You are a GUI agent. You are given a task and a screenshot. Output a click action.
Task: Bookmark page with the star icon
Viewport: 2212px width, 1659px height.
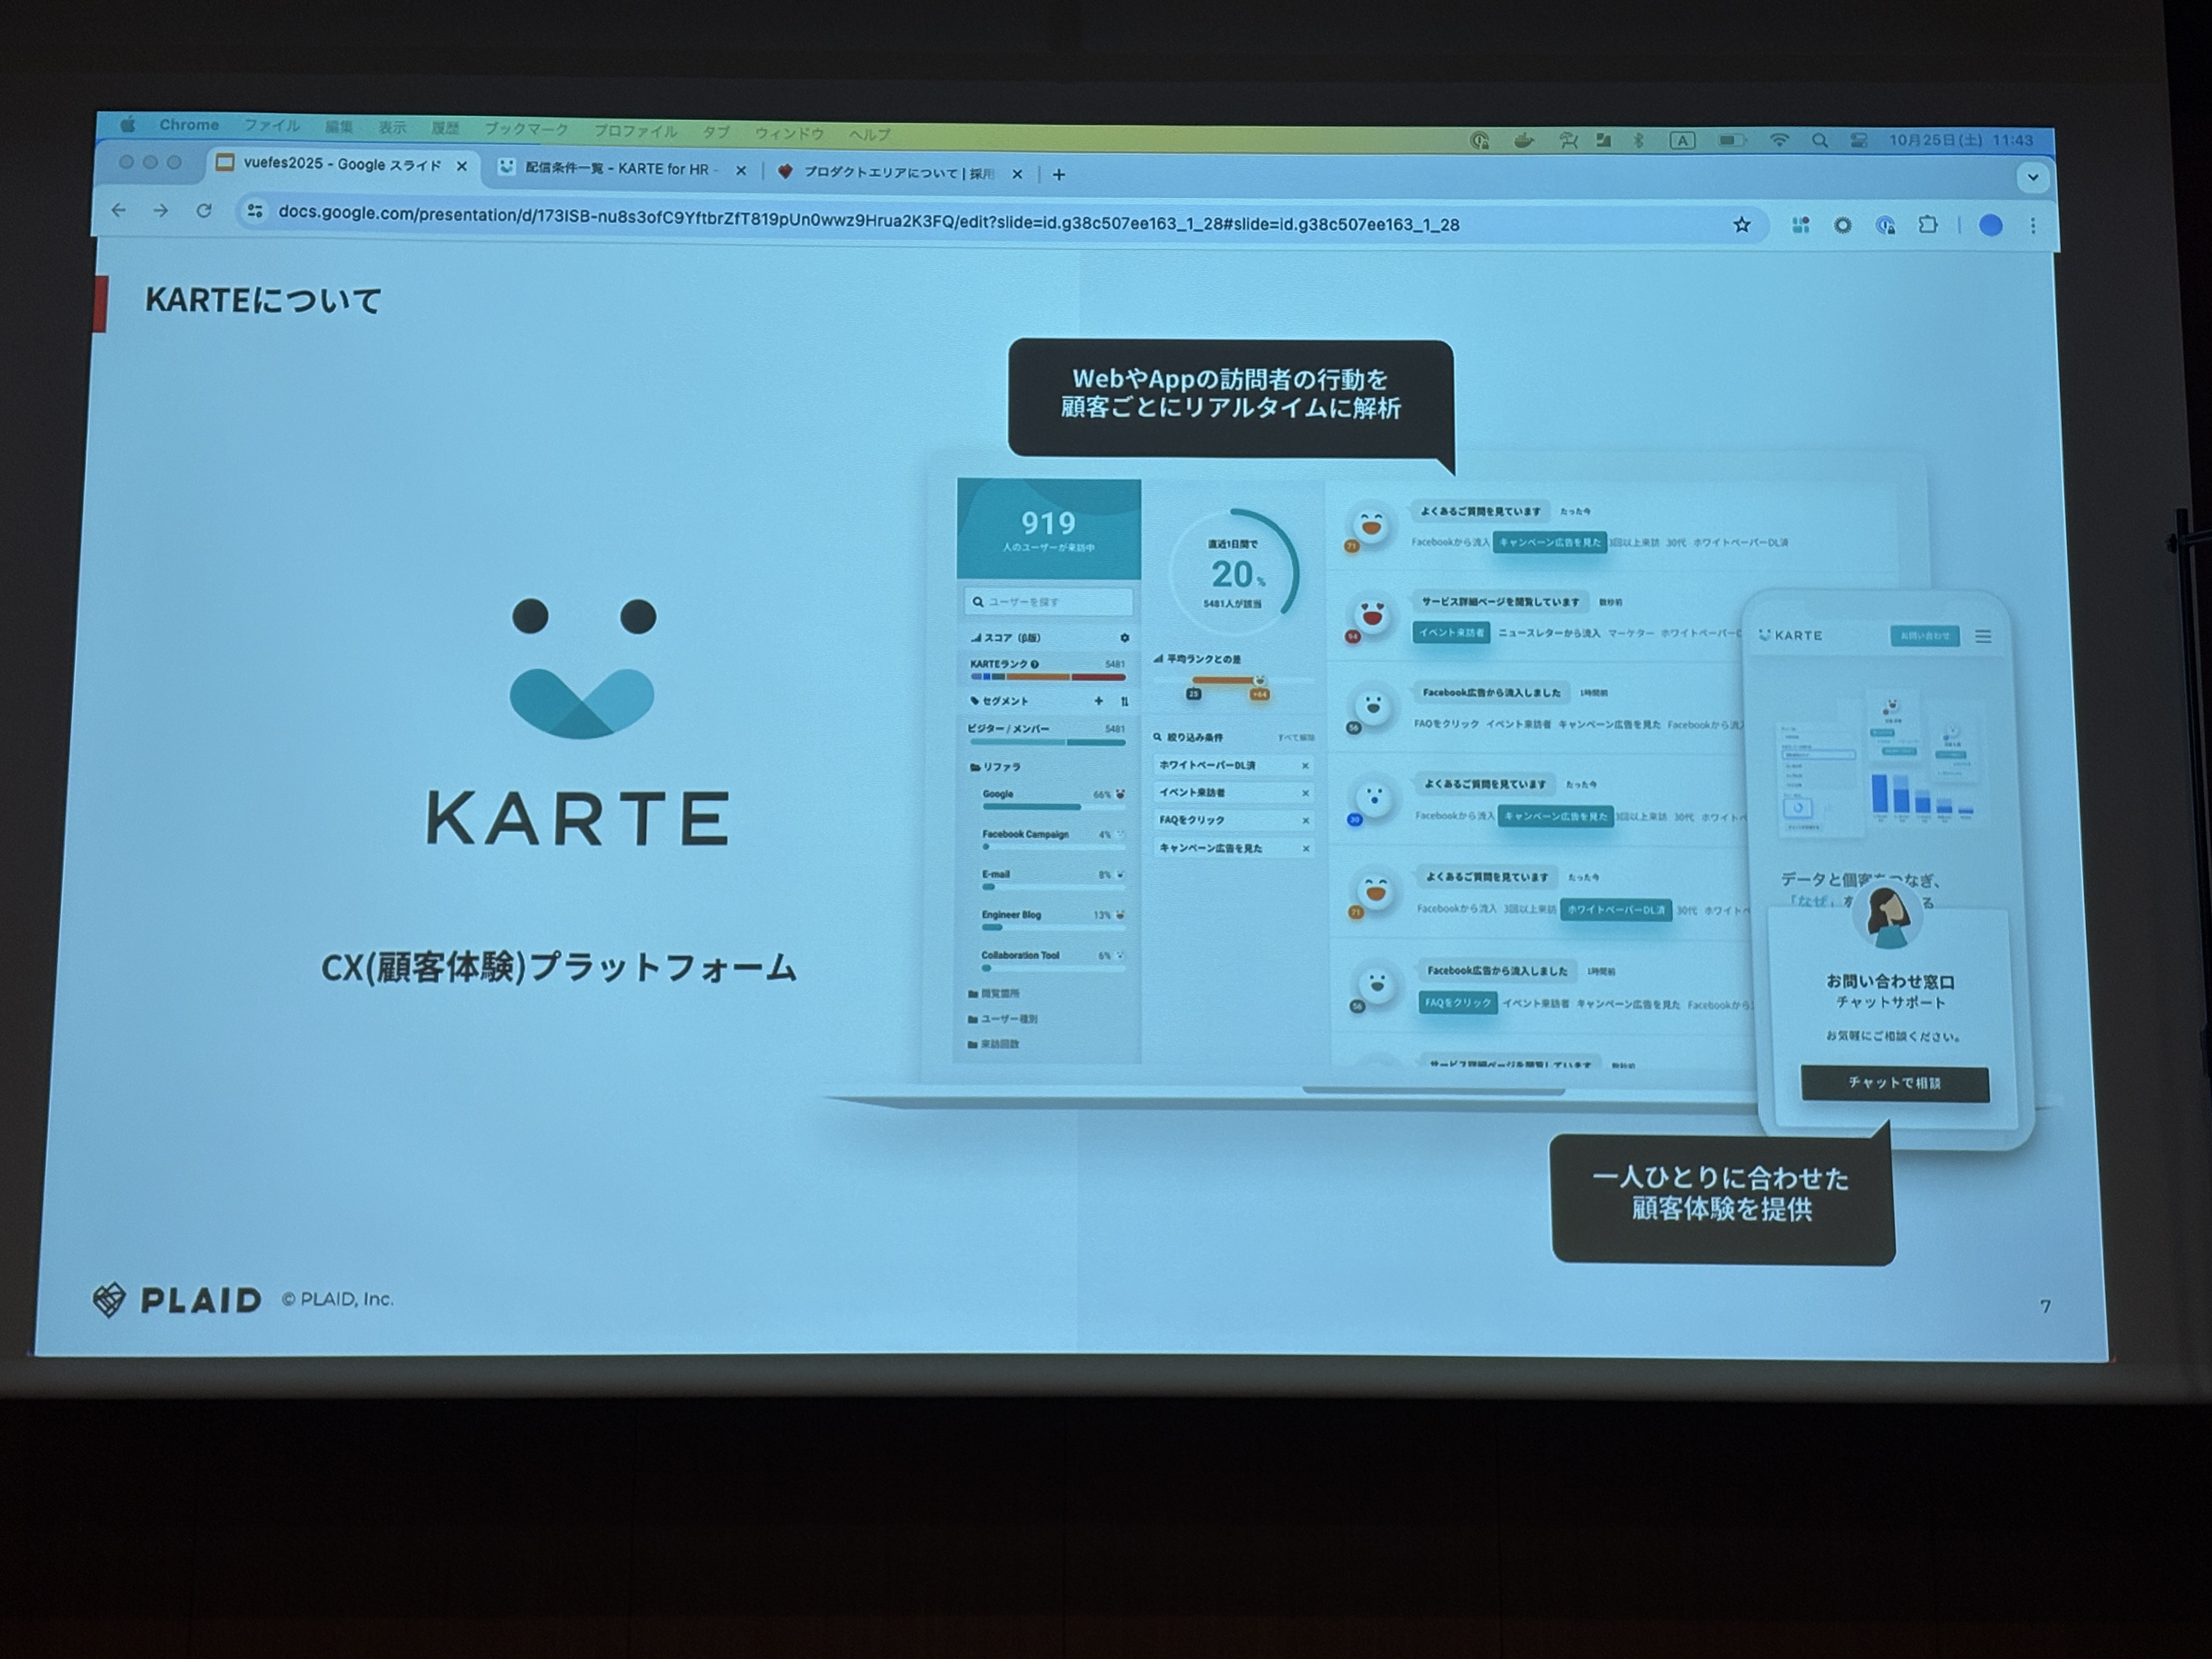click(x=1742, y=225)
